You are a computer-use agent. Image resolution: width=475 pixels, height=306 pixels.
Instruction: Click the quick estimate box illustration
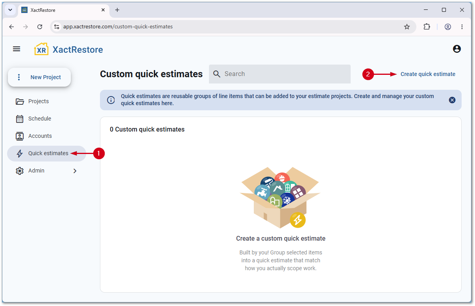[280, 198]
